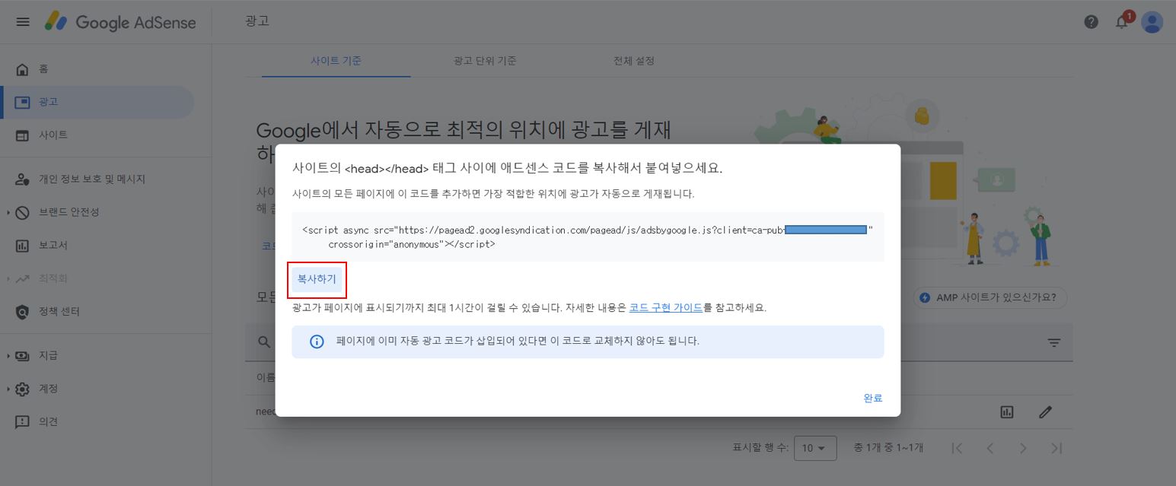Screen dimensions: 1176x486
Task: Click the 복사하기 copy button
Action: click(317, 280)
